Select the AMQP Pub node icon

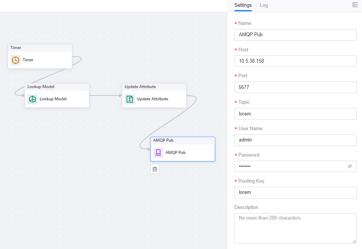click(x=158, y=153)
